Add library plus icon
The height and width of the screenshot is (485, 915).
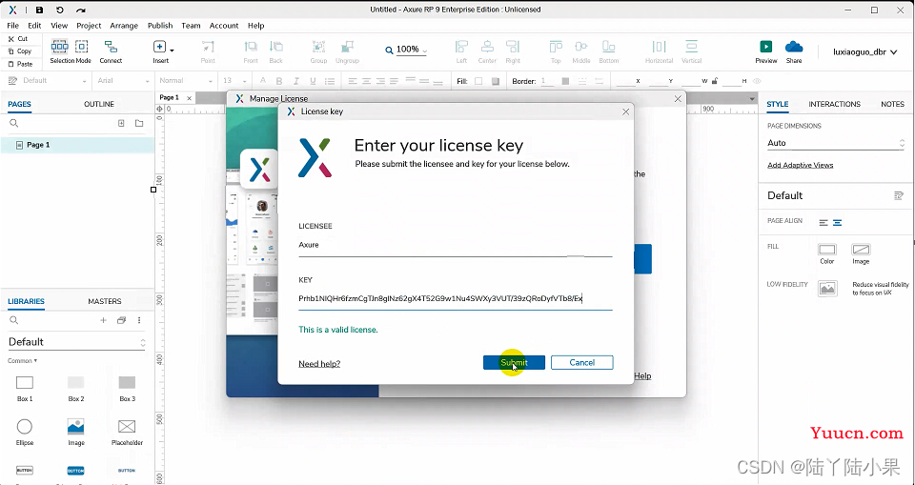pos(103,320)
